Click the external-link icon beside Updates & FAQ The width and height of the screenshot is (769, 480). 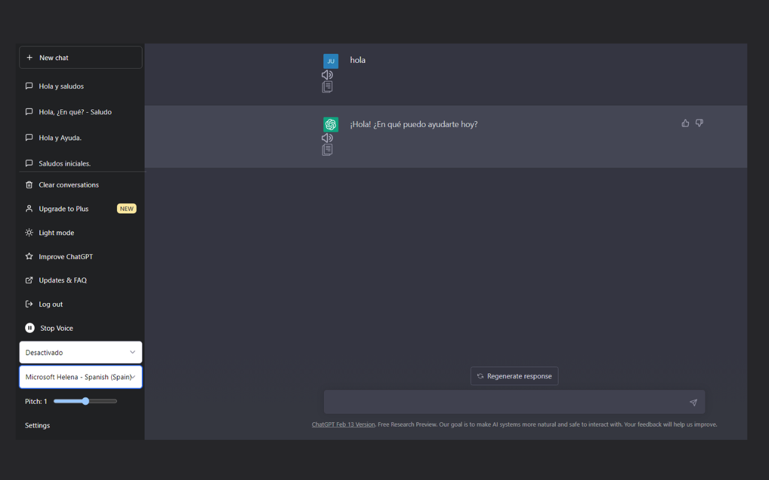tap(29, 280)
